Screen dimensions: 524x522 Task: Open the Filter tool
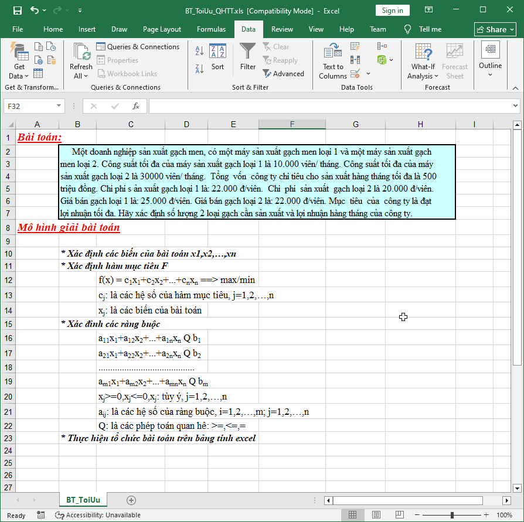pos(247,59)
